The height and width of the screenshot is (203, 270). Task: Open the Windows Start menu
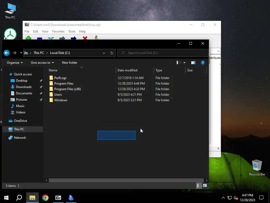click(x=6, y=198)
